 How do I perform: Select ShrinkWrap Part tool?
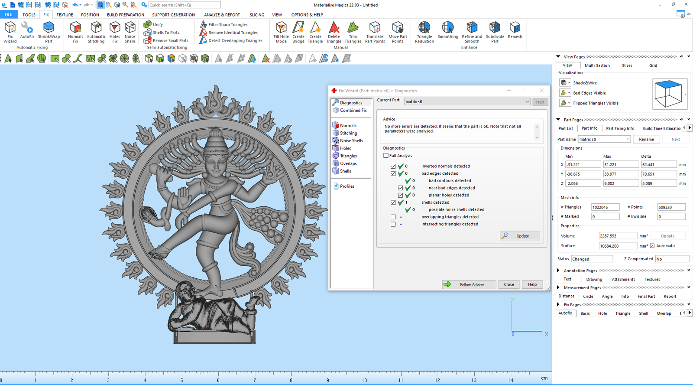click(49, 32)
